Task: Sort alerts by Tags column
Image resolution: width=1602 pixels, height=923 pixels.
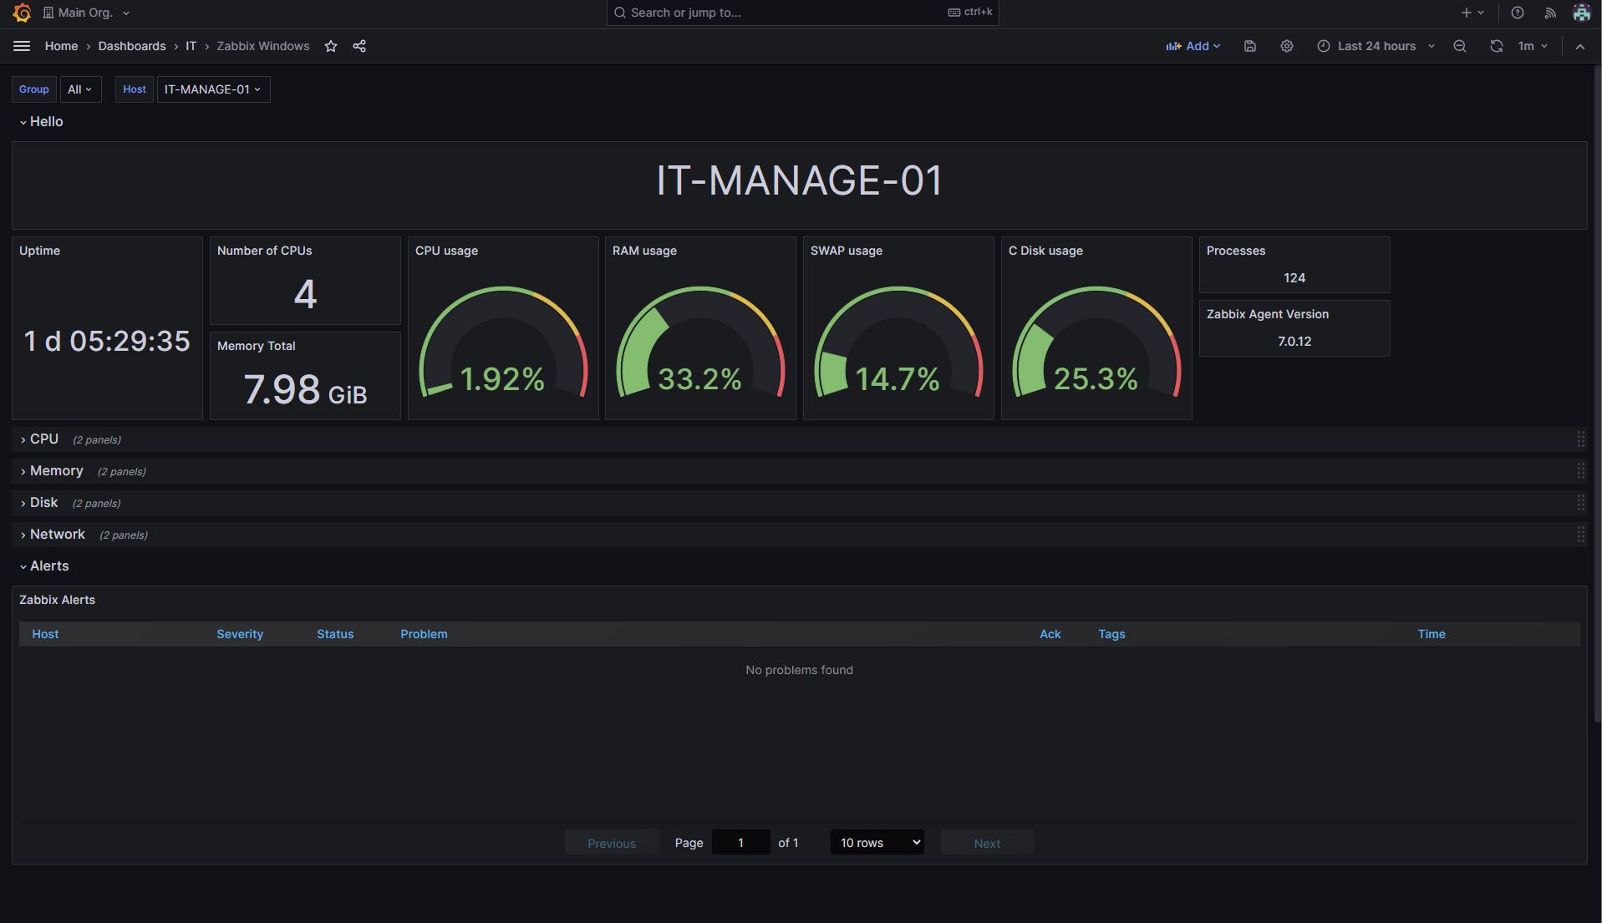Action: [1111, 634]
